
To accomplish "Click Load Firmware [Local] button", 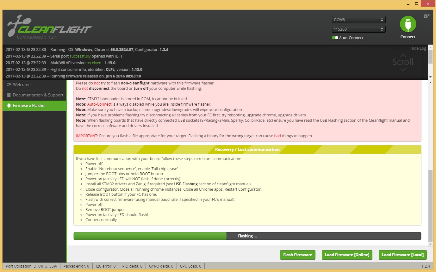I will click(402, 255).
